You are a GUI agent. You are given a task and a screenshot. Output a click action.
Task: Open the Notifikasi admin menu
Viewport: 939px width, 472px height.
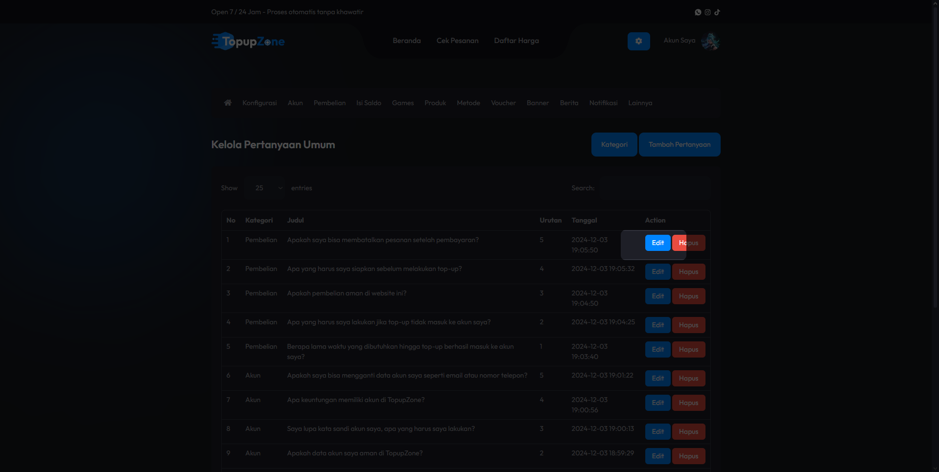[603, 103]
